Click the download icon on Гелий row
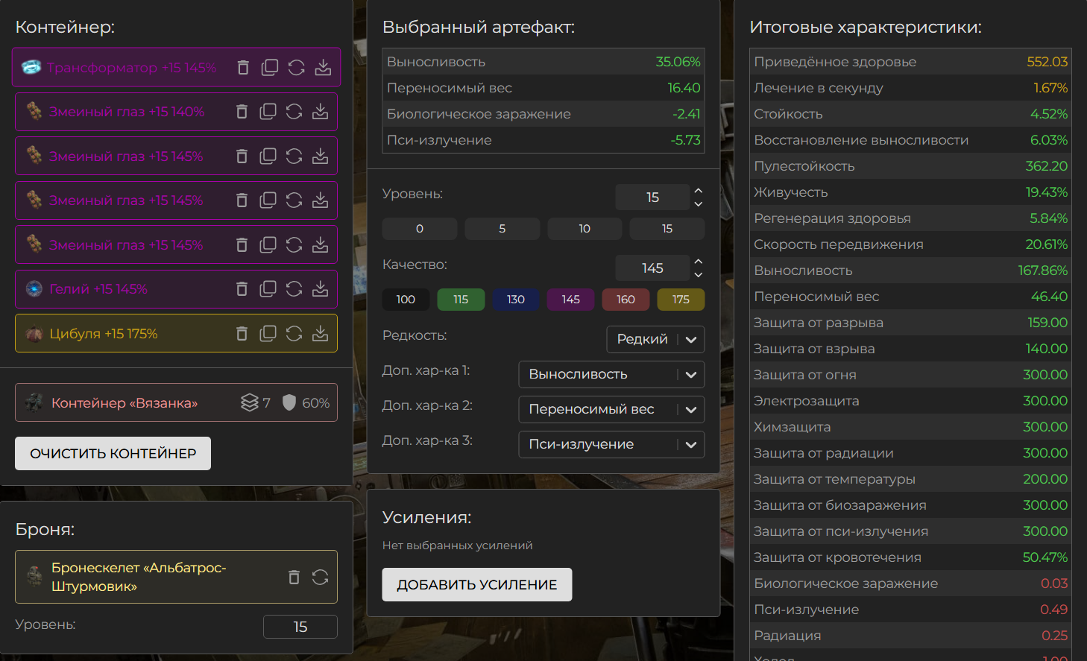Image resolution: width=1087 pixels, height=661 pixels. pyautogui.click(x=320, y=289)
